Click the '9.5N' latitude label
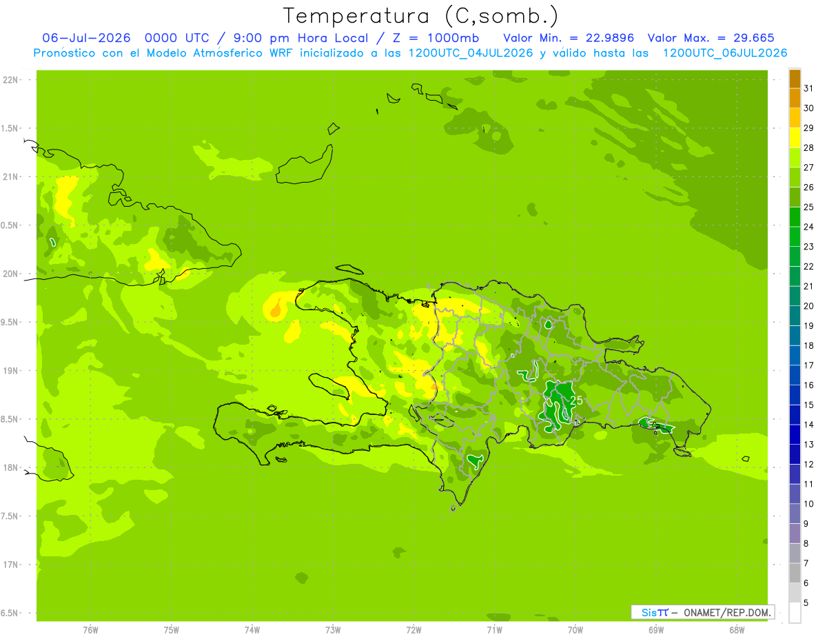827x639 pixels. (x=10, y=323)
